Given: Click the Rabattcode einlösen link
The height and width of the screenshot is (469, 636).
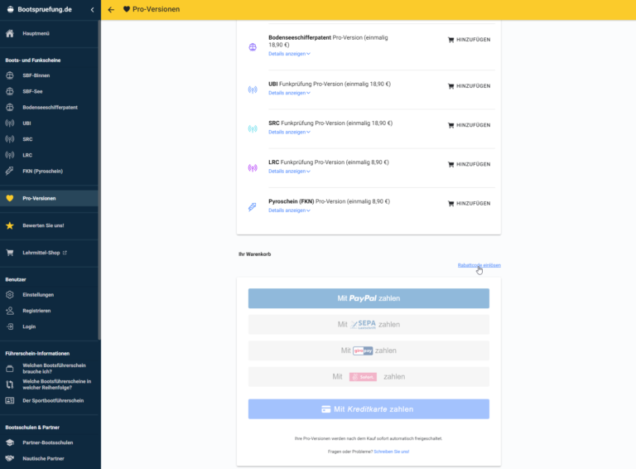Looking at the screenshot, I should (x=479, y=265).
